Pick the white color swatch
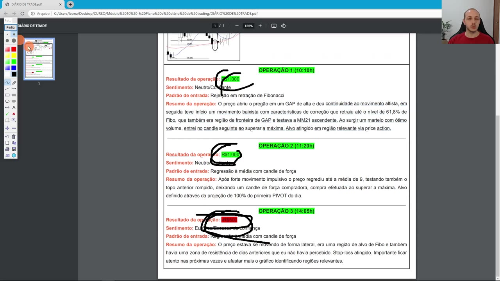The height and width of the screenshot is (281, 500). (7, 74)
